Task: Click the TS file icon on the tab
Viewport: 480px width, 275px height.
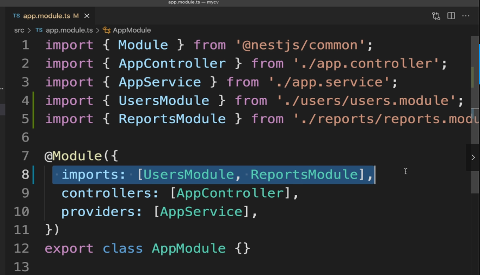Action: coord(16,16)
